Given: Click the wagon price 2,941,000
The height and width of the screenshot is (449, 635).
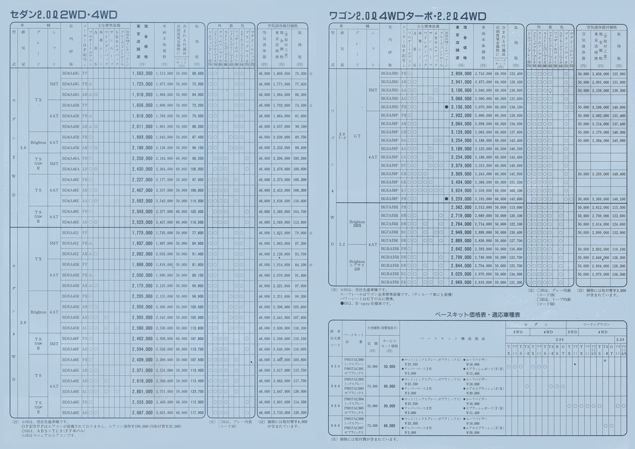Looking at the screenshot, I should point(461,82).
